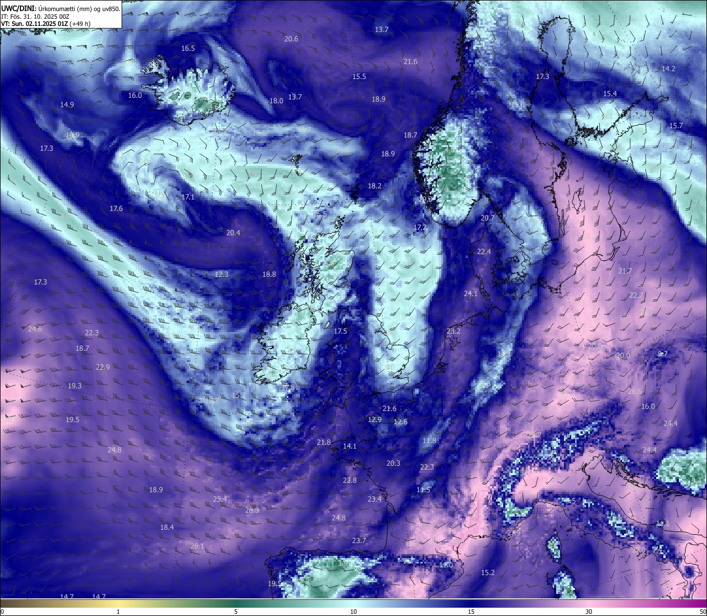This screenshot has width=707, height=616.
Task: Click the '1' tick label on the color scale
Action: pyautogui.click(x=118, y=612)
